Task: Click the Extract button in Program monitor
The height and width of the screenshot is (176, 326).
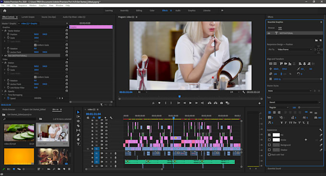Action: click(x=216, y=103)
